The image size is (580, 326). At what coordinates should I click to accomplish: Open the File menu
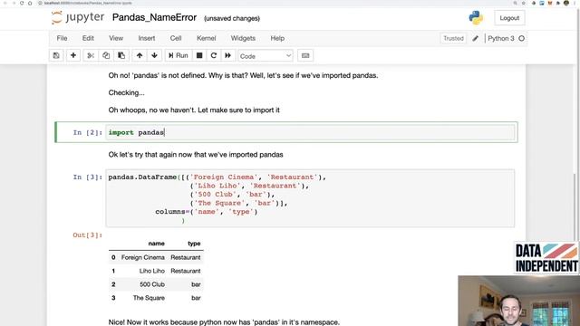click(x=62, y=38)
